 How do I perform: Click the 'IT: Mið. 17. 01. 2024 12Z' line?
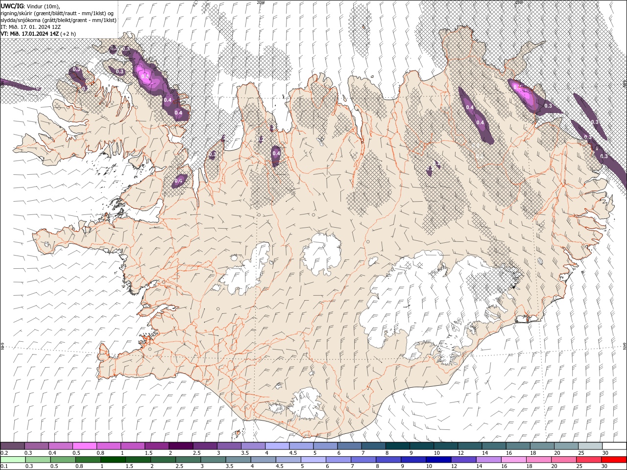click(32, 27)
